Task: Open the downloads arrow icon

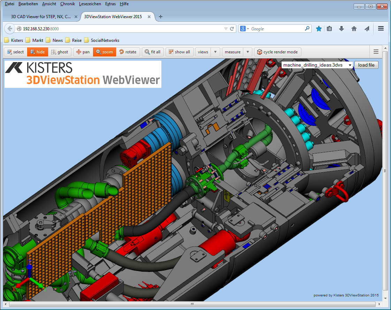Action: point(342,29)
